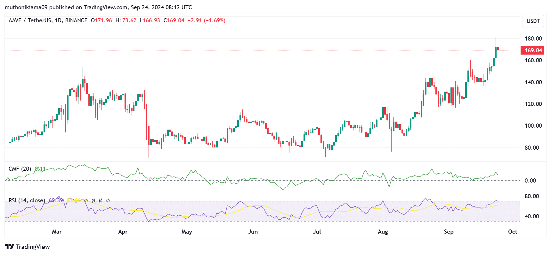The image size is (551, 255).
Task: Click the Oct label on time axis
Action: pos(513,232)
